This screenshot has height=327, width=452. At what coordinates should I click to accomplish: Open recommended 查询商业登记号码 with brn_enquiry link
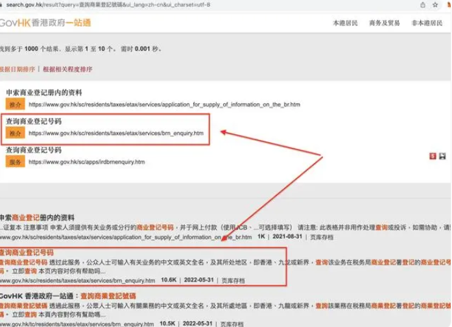tap(34, 121)
